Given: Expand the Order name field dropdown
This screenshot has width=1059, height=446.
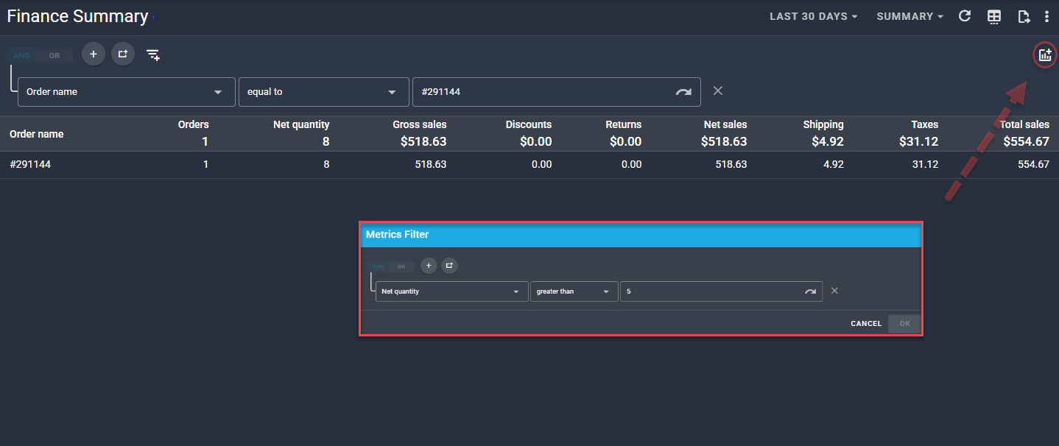Looking at the screenshot, I should pos(127,92).
